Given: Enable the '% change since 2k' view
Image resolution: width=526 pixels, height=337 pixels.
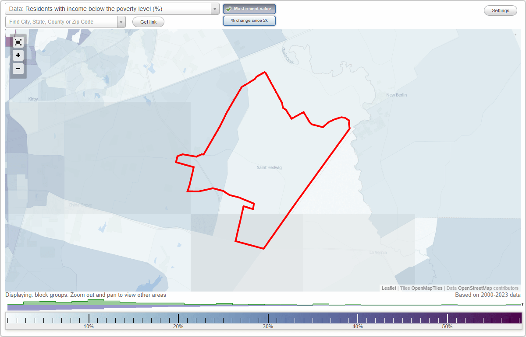Looking at the screenshot, I should pos(249,20).
